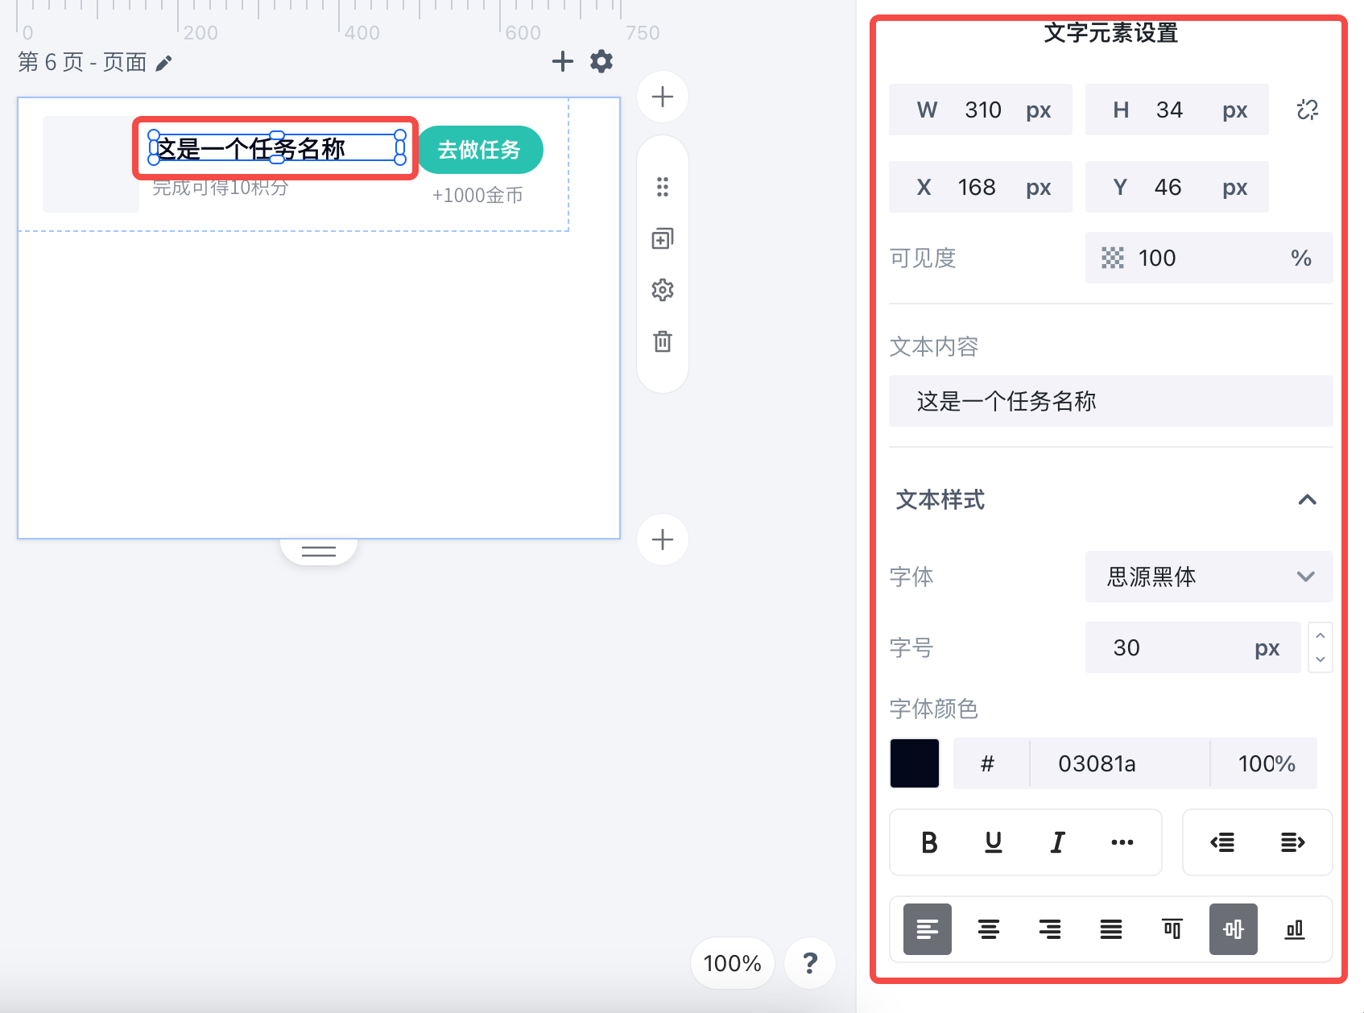Center align the text horizontally
Viewport: 1364px width, 1013px height.
pyautogui.click(x=989, y=929)
